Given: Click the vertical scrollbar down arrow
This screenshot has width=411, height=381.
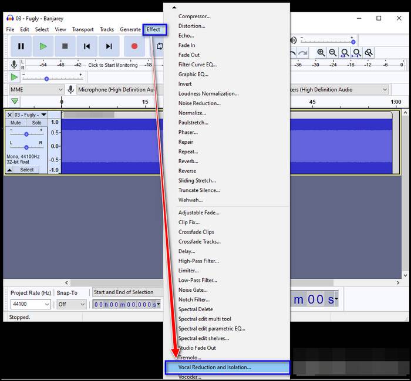Looking at the screenshot, I should [405, 275].
